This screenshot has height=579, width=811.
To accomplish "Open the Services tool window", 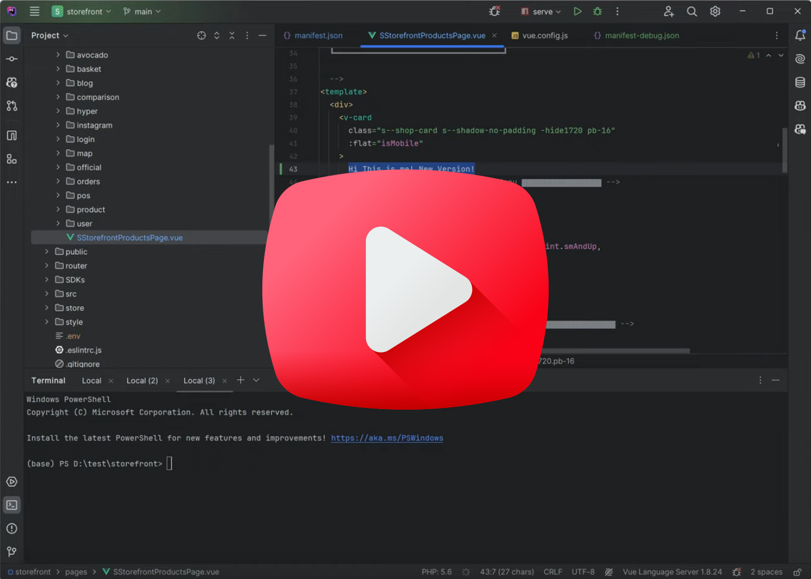I will coord(12,482).
